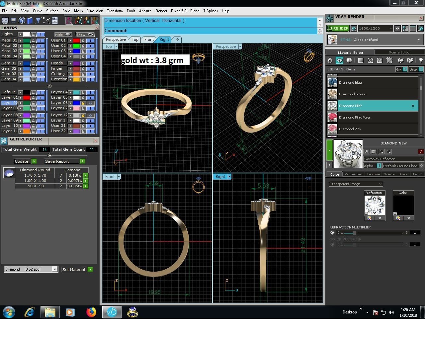Open the Analyze menu
The width and height of the screenshot is (425, 341).
pos(145,11)
